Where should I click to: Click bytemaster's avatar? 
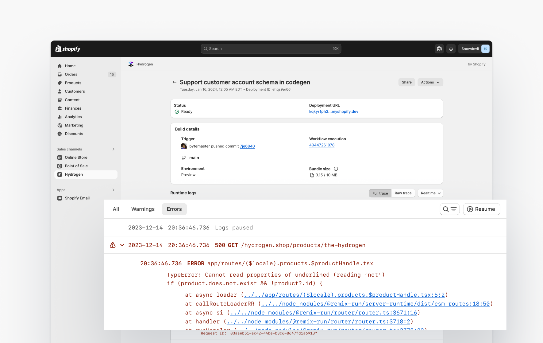(184, 146)
